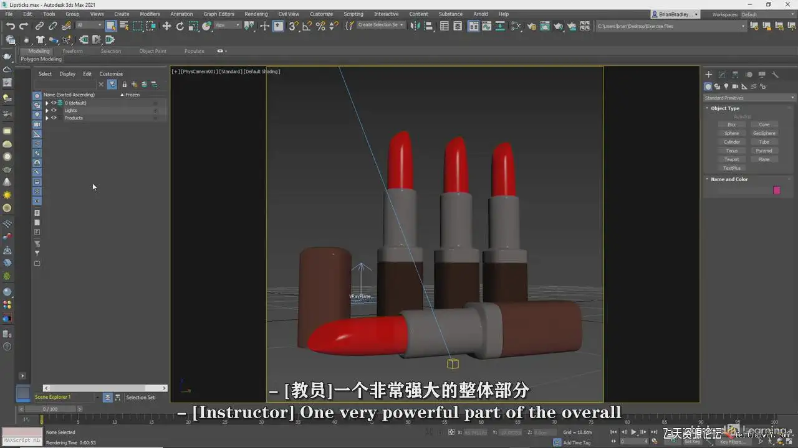The width and height of the screenshot is (798, 448).
Task: Collapse the Object Type rollout
Action: 707,108
